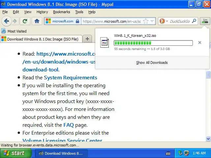The image size is (211, 158).
Task: Open the Help menu
Action: pyautogui.click(x=92, y=12)
